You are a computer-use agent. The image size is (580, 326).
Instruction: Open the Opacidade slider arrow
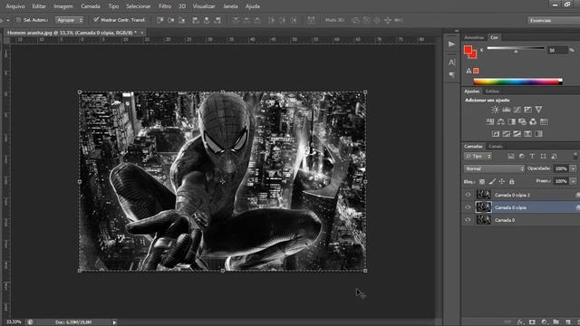tap(573, 168)
